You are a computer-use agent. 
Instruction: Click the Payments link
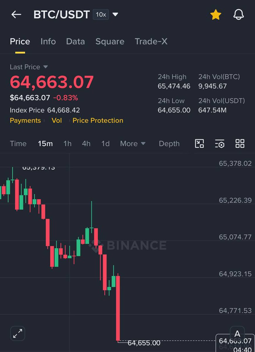coord(25,121)
